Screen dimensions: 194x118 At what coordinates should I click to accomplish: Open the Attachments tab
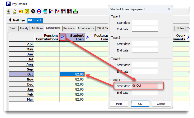[86, 28]
